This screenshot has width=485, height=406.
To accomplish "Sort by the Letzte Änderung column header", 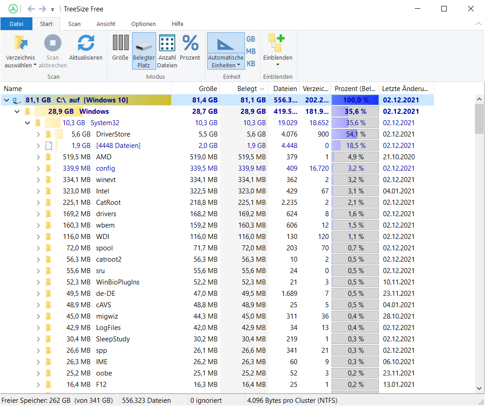I will (x=406, y=89).
